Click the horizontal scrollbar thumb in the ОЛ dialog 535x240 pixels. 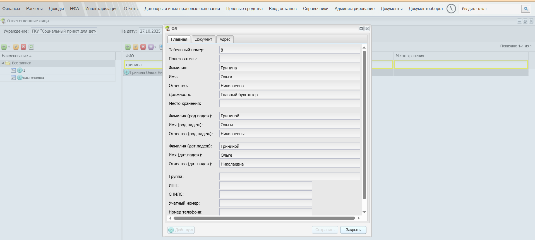tap(264, 218)
